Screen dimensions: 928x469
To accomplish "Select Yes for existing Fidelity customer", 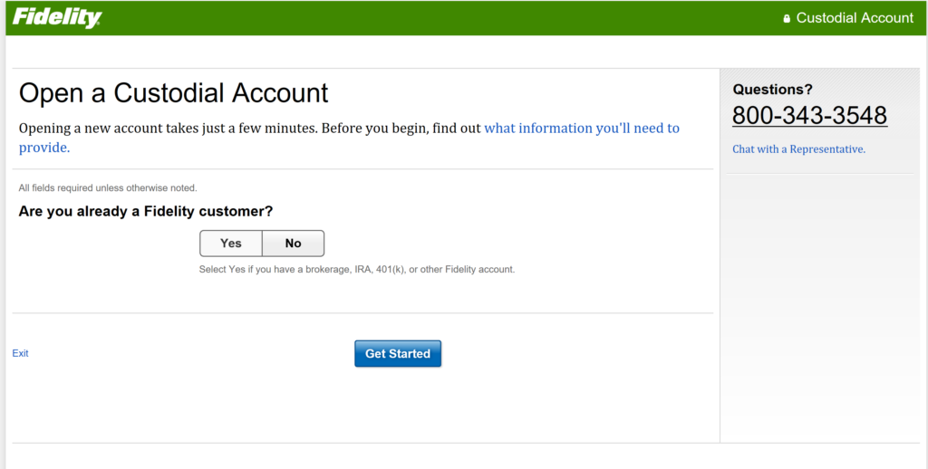I will pos(231,243).
